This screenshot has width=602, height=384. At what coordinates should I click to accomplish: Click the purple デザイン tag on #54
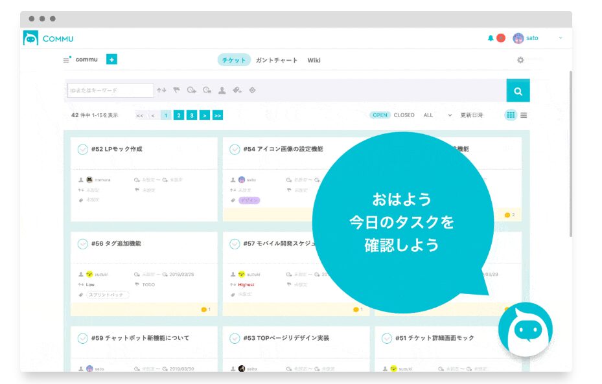click(249, 200)
